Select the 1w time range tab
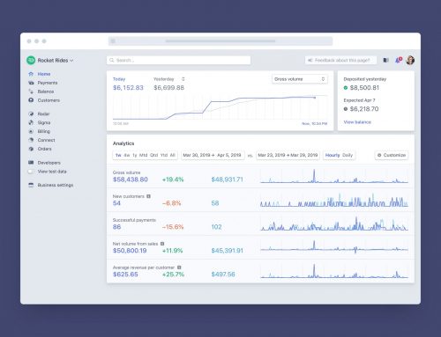441x337 pixels. 118,155
